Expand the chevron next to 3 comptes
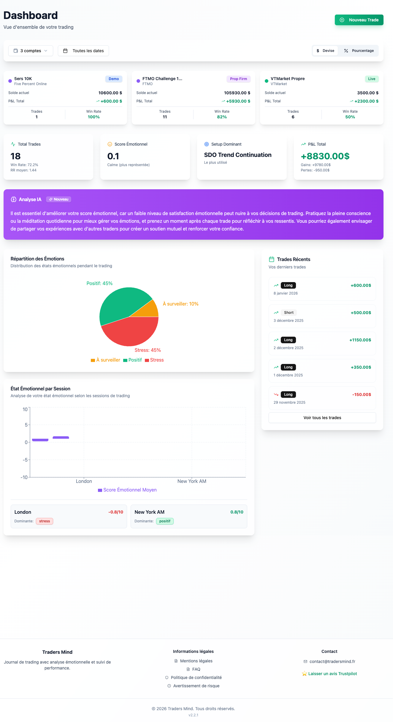Screen dimensions: 393x722 click(x=46, y=51)
